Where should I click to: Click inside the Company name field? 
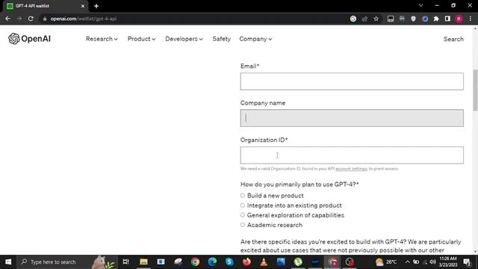click(x=352, y=118)
